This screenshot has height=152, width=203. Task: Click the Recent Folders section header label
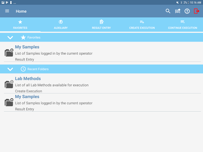pyautogui.click(x=38, y=69)
